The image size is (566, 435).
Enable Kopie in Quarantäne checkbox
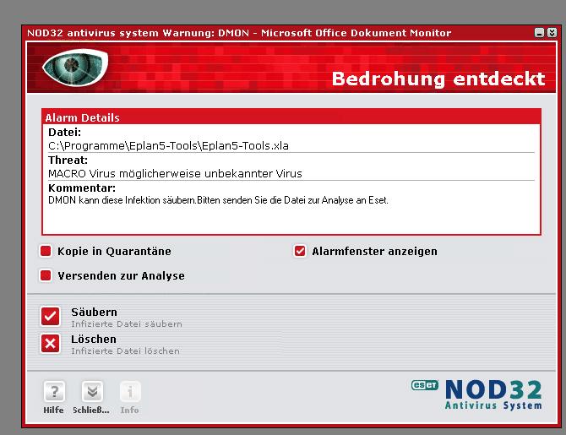(46, 251)
